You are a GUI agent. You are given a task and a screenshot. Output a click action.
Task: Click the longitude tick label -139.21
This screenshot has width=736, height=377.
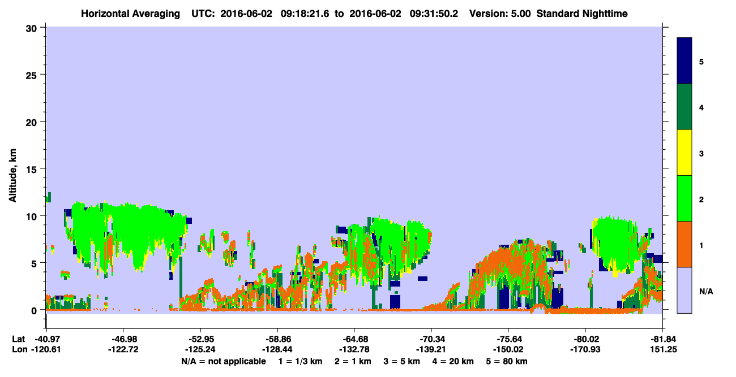tap(431, 349)
